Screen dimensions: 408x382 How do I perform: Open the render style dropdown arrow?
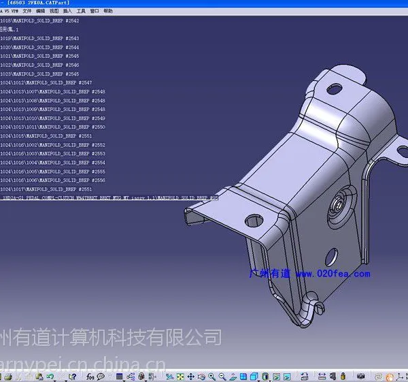click(270, 381)
